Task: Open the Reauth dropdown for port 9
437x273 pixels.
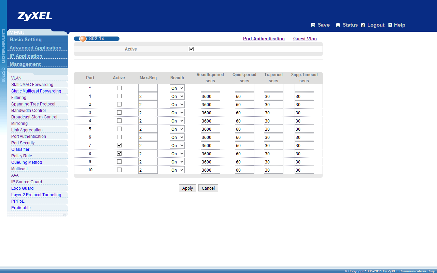Action: click(177, 162)
